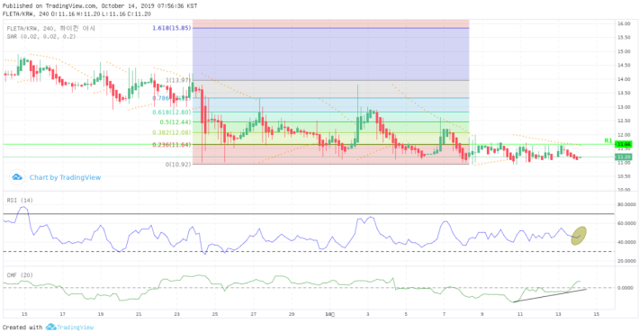Click the current price 11.20 axis tag
The height and width of the screenshot is (332, 639).
coord(624,157)
